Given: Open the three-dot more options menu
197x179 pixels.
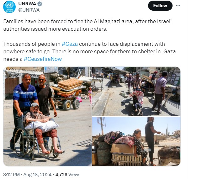Looking at the screenshot, I should (178, 6).
